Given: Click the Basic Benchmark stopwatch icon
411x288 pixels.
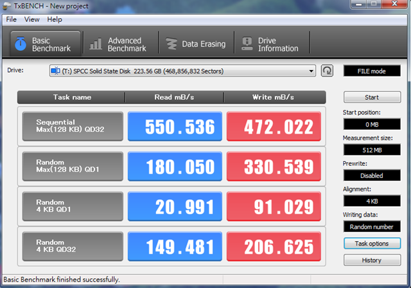Looking at the screenshot, I should pos(20,44).
